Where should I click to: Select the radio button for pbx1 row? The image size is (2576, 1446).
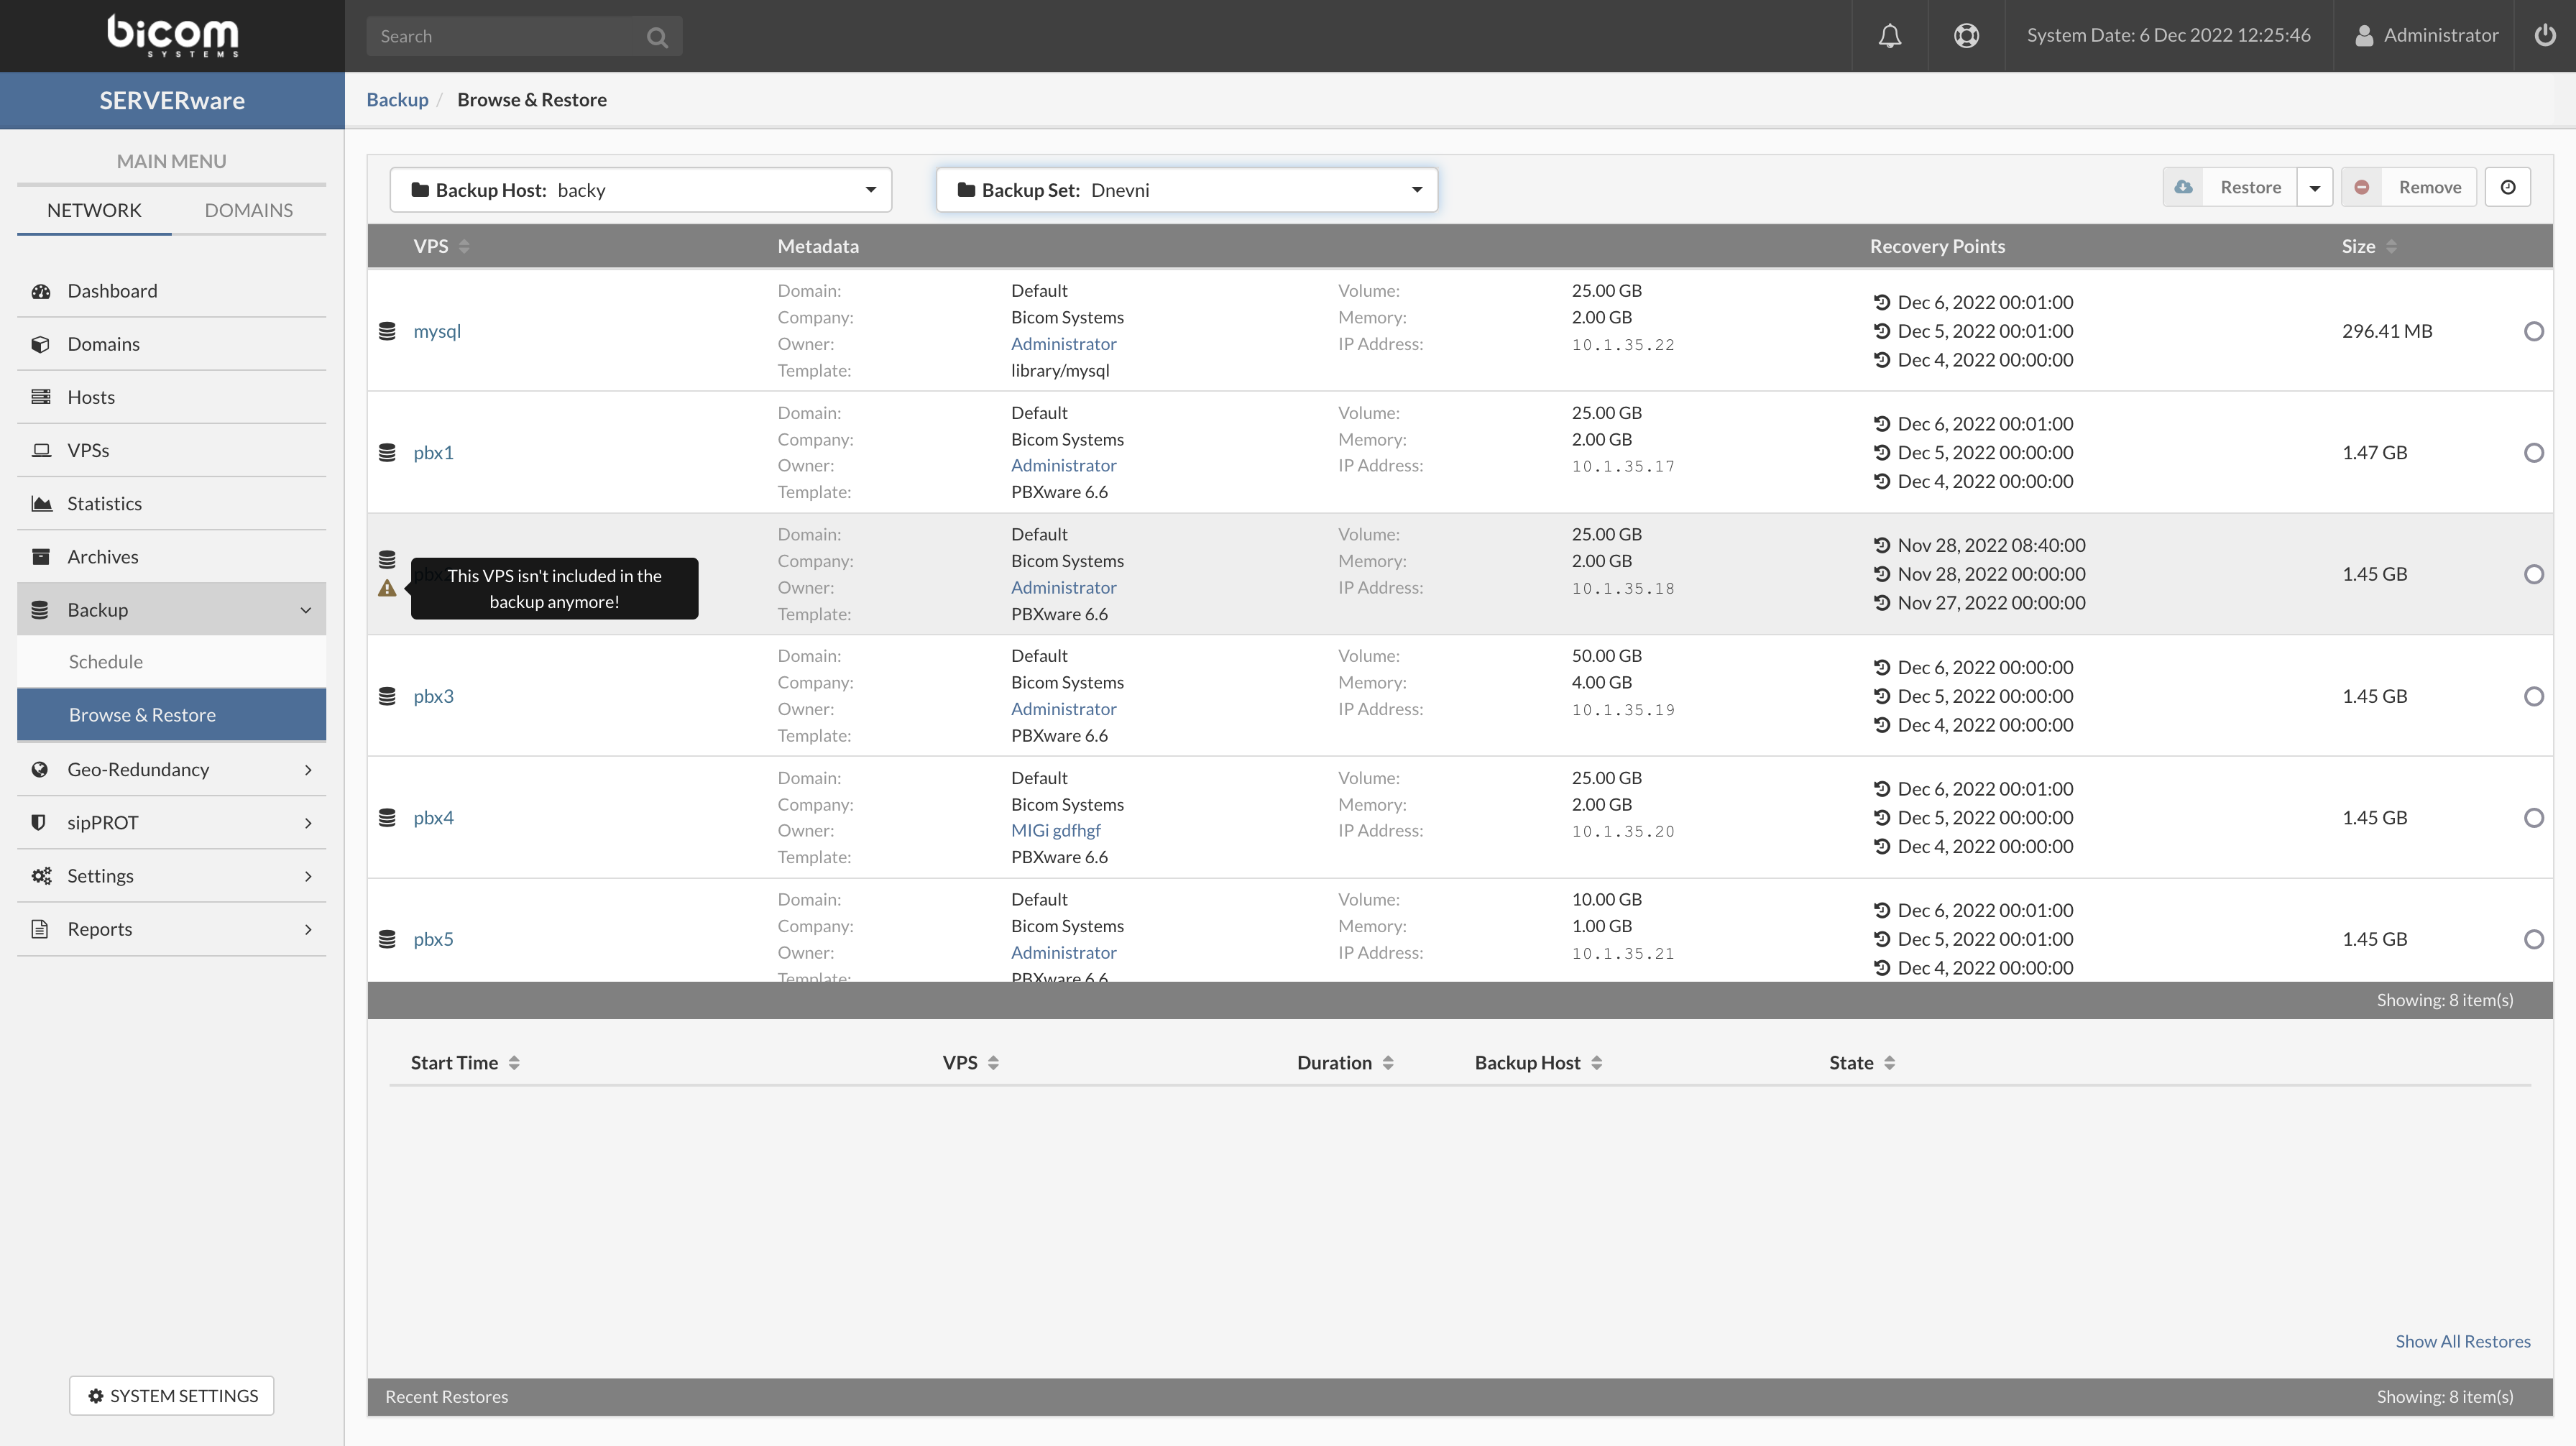click(x=2533, y=453)
